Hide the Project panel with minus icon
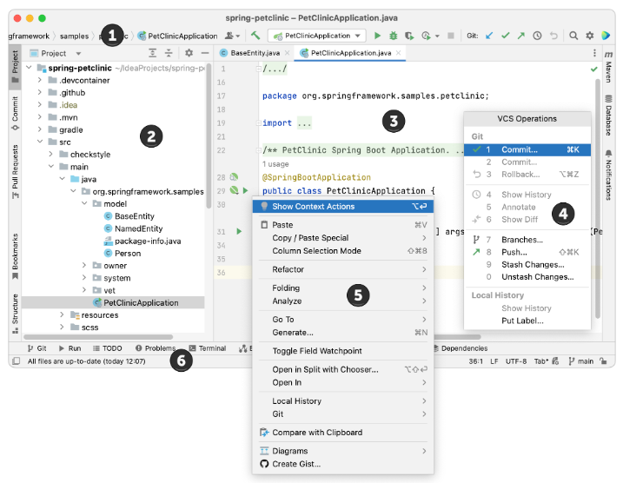The image size is (623, 483). [x=205, y=53]
